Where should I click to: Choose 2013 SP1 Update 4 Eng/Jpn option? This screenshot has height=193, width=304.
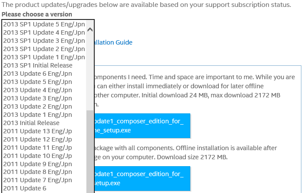point(44,32)
